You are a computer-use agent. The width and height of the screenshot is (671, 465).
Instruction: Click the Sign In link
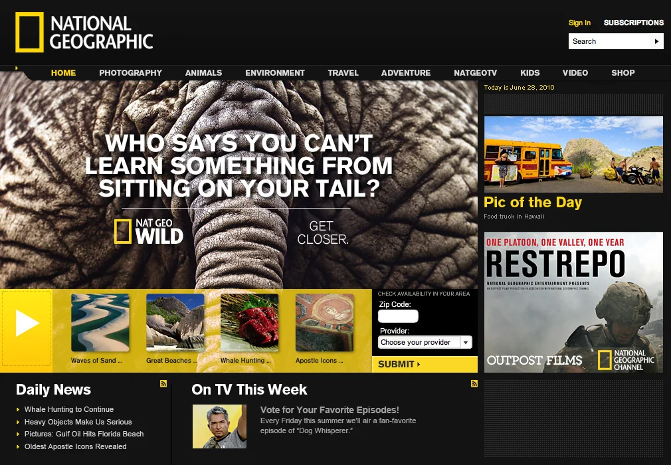(579, 23)
